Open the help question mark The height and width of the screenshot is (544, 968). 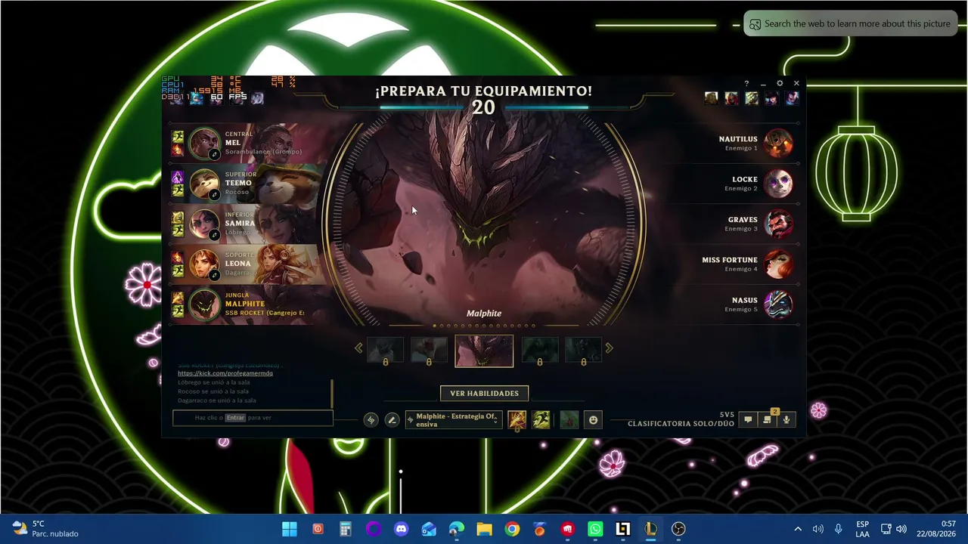click(x=746, y=84)
